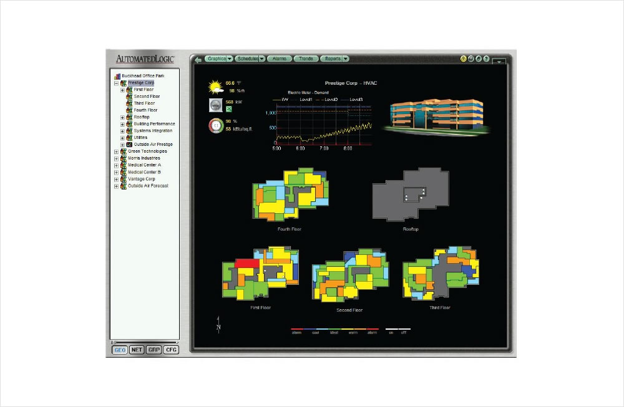
Task: Select Prestige Corp in the tree
Action: tap(141, 83)
